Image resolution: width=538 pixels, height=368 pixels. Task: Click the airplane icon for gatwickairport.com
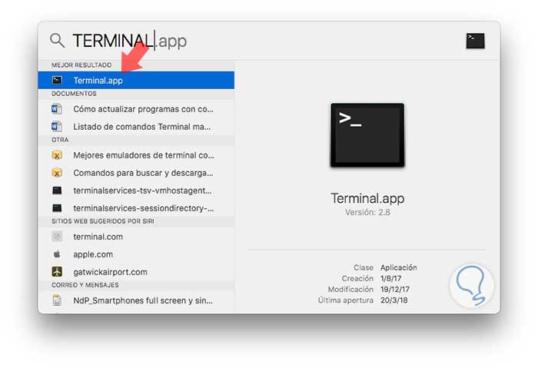(x=57, y=272)
